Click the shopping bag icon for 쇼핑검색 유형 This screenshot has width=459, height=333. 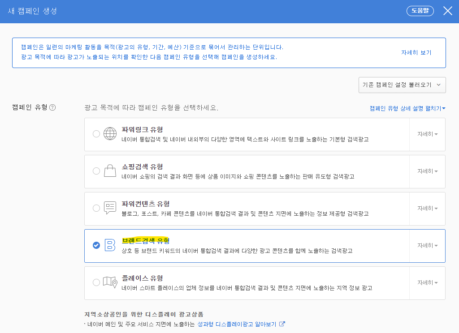[110, 171]
